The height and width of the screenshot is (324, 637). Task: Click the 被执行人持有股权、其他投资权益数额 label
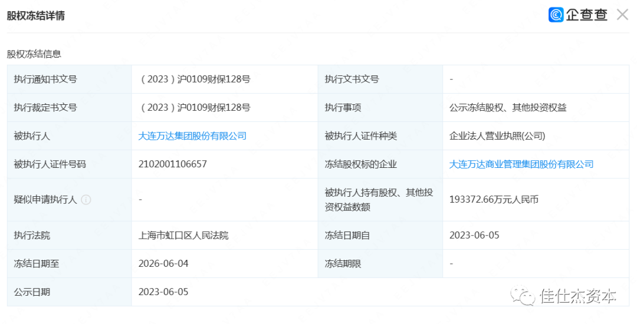click(x=379, y=200)
